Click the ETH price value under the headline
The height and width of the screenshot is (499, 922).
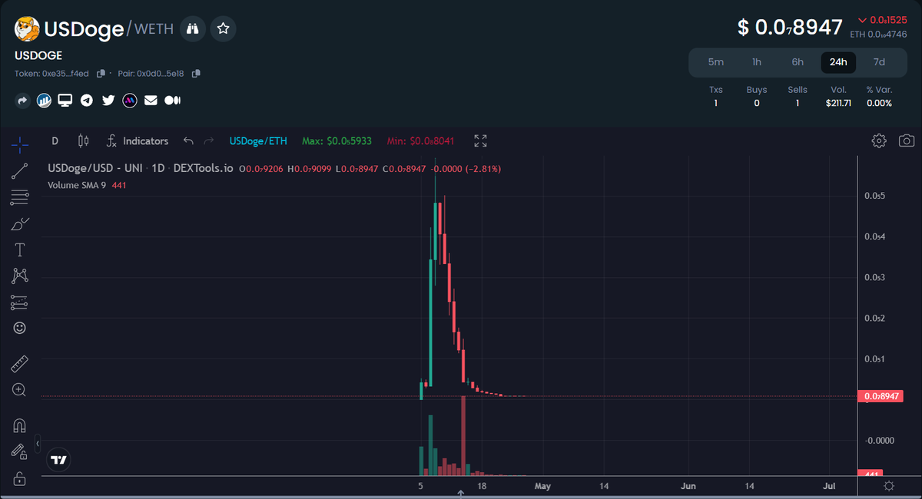click(x=878, y=35)
